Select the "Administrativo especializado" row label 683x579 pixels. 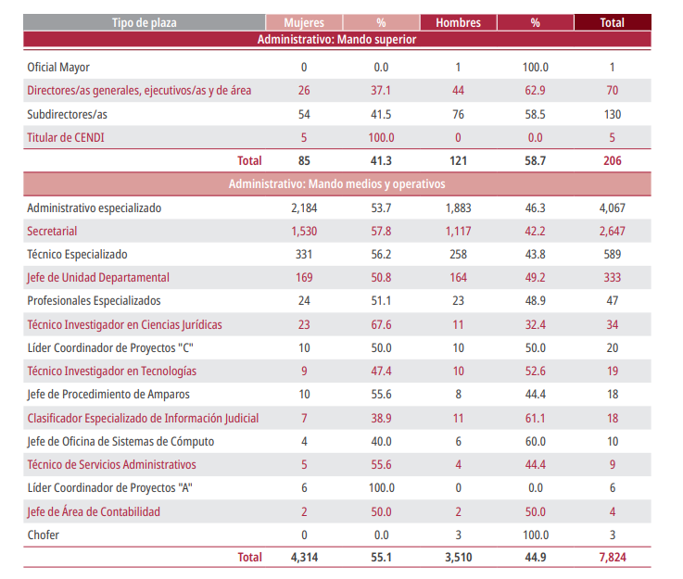94,208
